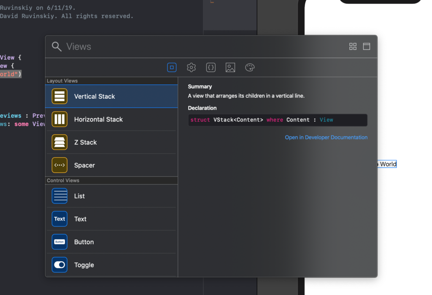Switch to grid view layout
Viewport: 432px width, 295px height.
[353, 46]
